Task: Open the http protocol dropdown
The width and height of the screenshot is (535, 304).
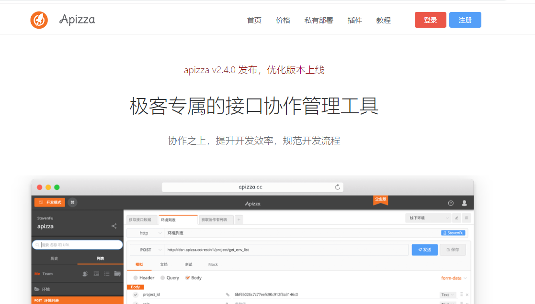Action: (x=146, y=233)
